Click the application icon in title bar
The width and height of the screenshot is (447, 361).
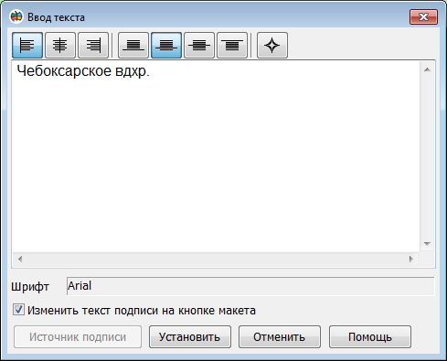tap(16, 16)
